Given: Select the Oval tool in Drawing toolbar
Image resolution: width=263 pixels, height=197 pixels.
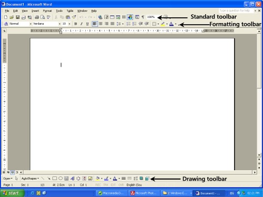Looking at the screenshot, I should tap(60, 179).
